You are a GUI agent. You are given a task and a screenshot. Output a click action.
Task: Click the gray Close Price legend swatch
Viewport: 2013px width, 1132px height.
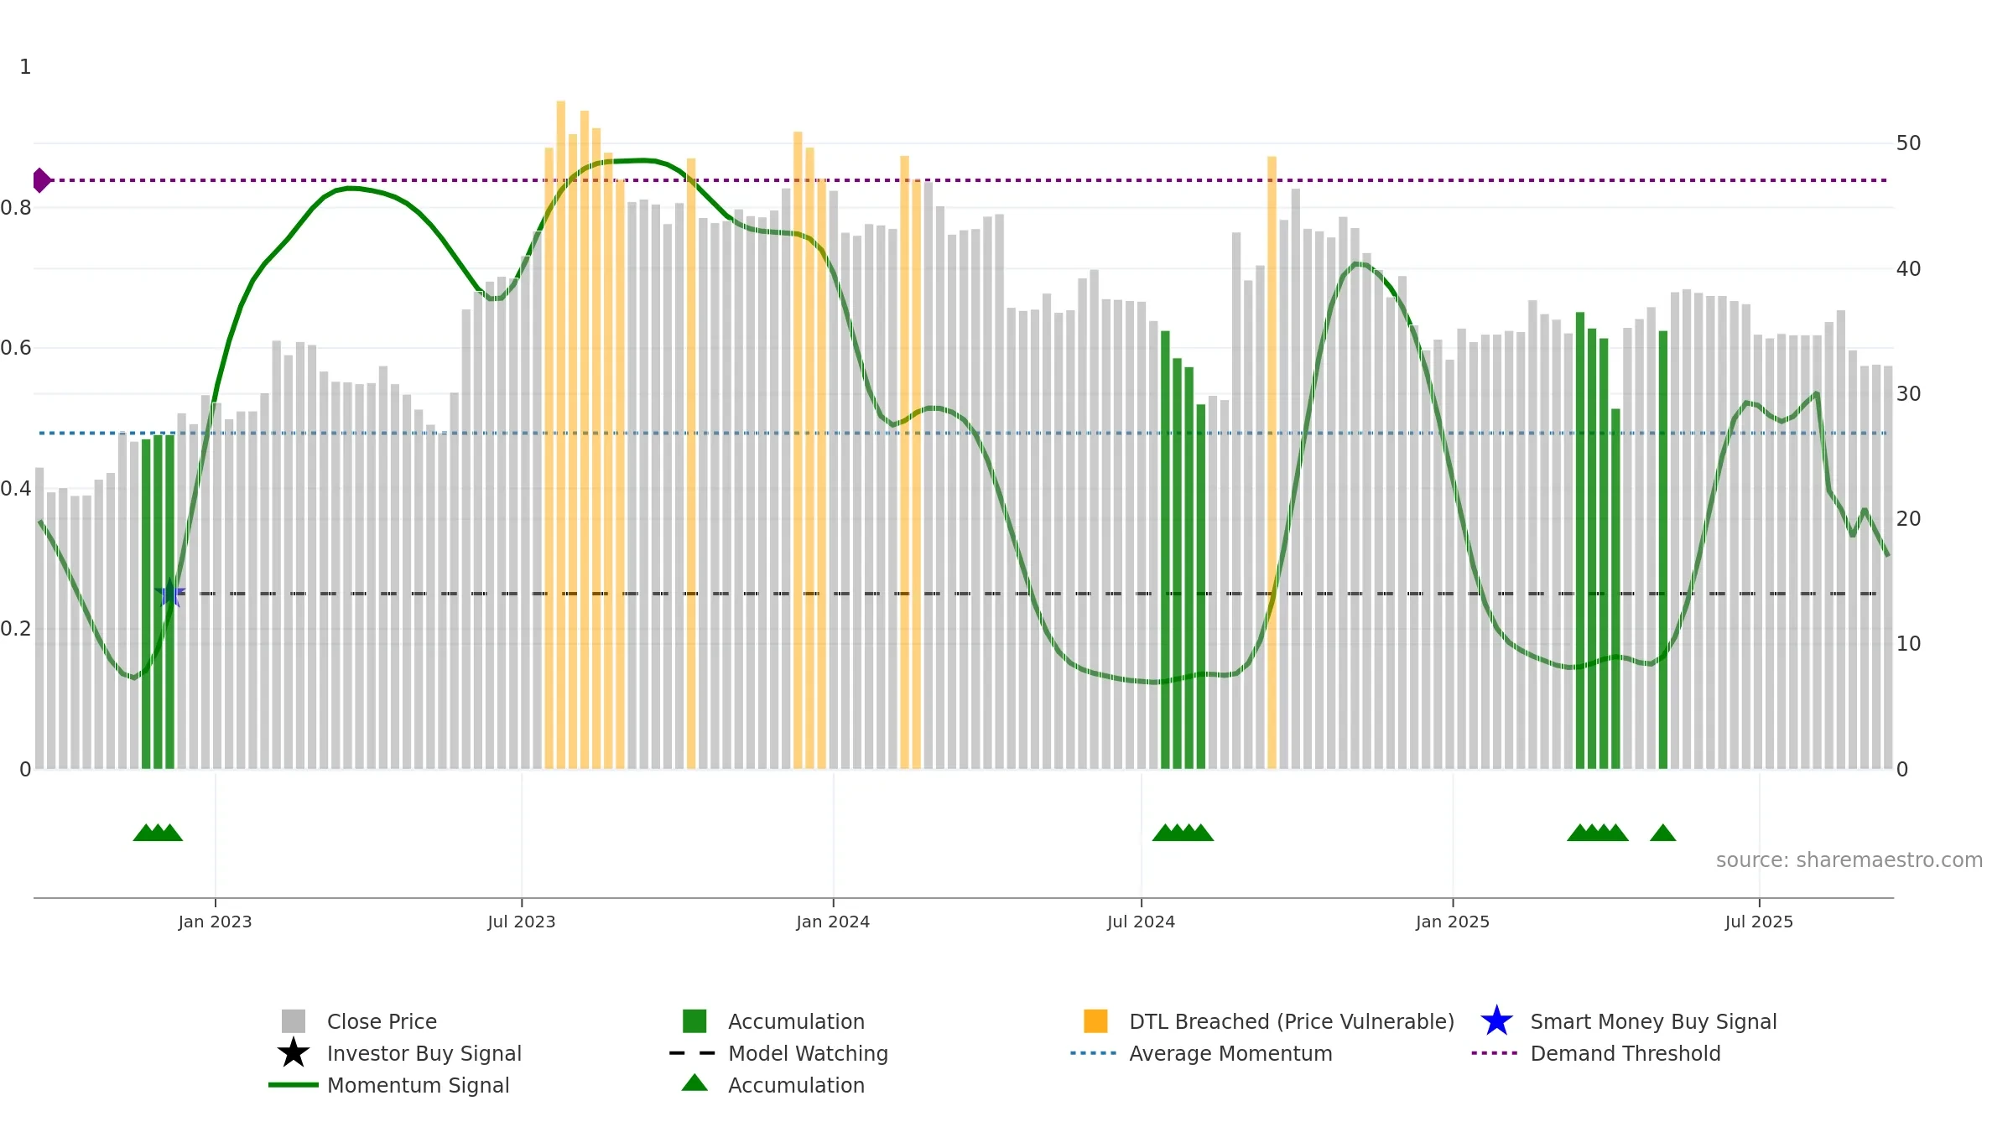pyautogui.click(x=293, y=1021)
